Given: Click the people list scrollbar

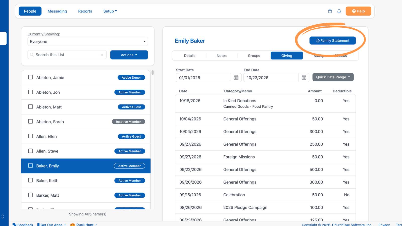Looking at the screenshot, I should 153,73.
